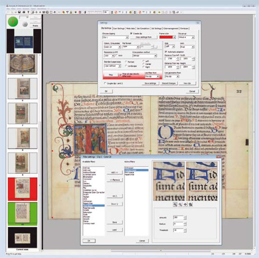Screen dimensions: 259x258
Task: Select the Right alignment radio button
Action: pos(144,67)
